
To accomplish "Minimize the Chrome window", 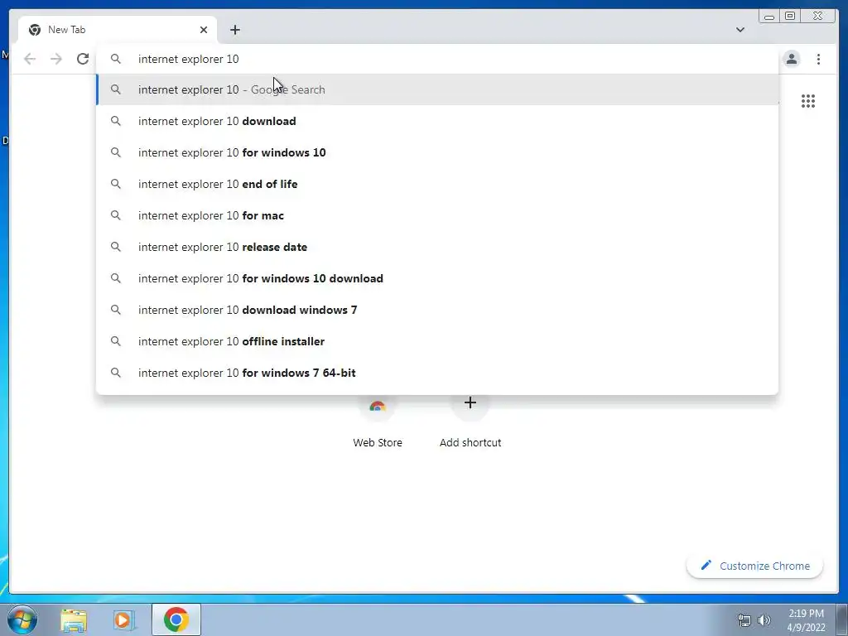I will tap(769, 17).
